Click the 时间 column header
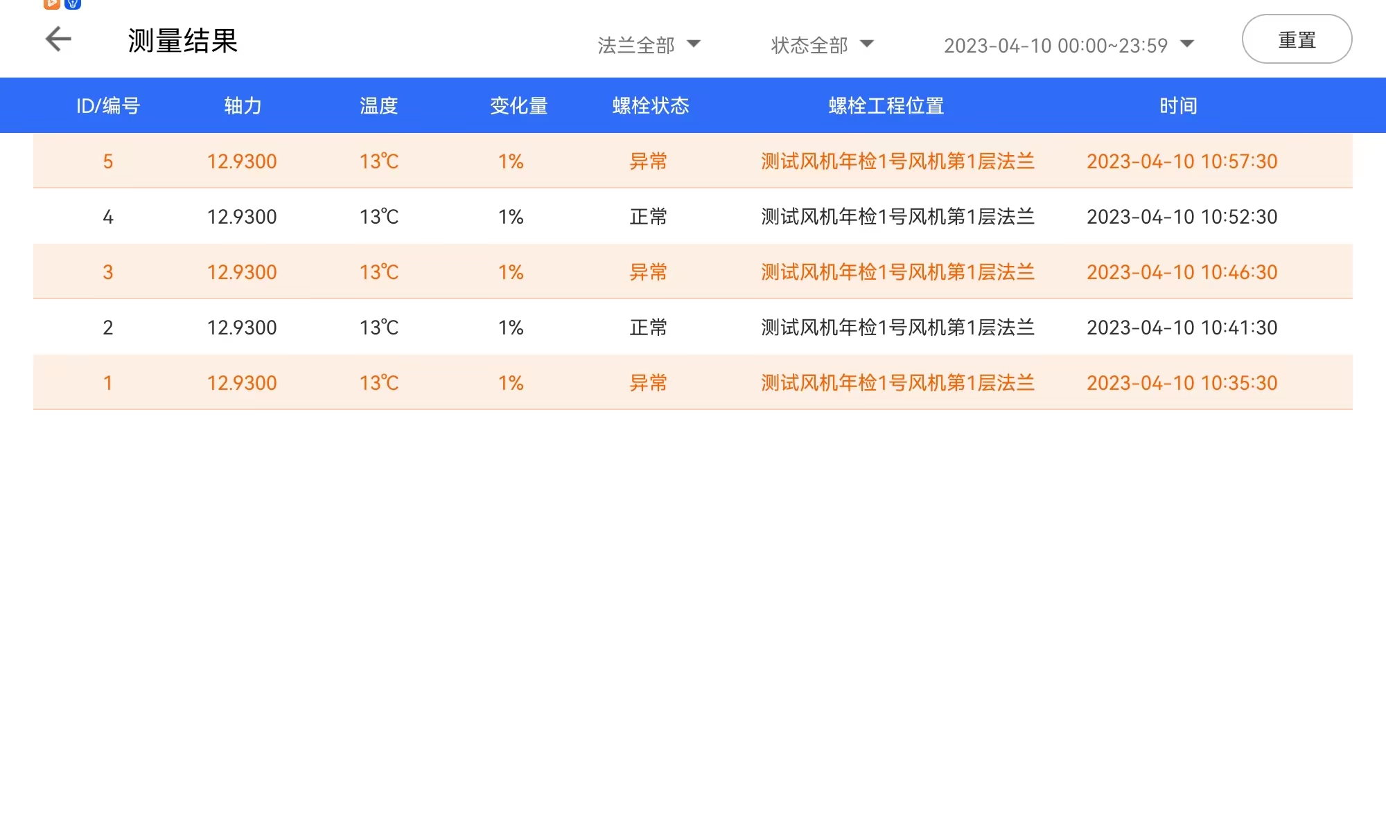Screen dimensions: 1386x831 1178,105
